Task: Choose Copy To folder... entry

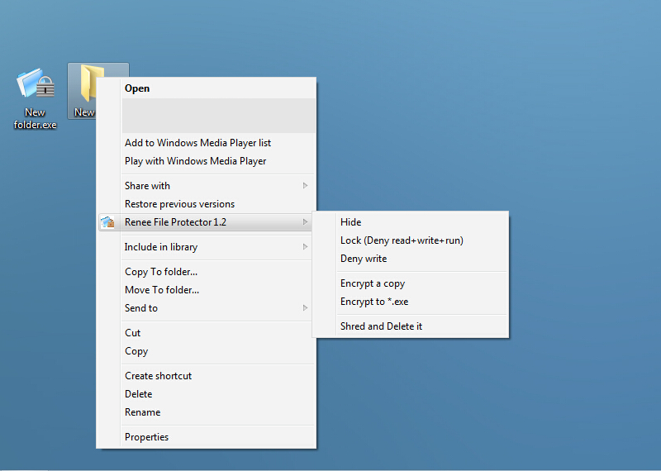Action: click(161, 272)
